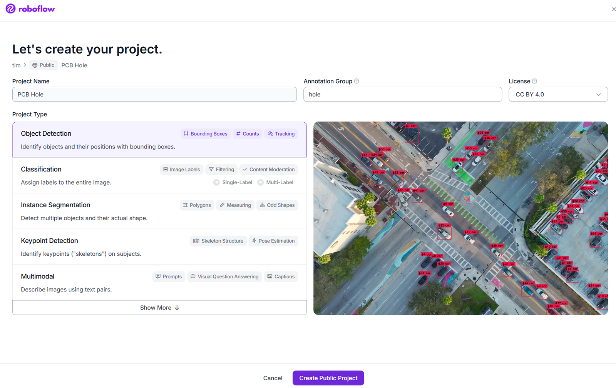
Task: Select the Tracking capability icon
Action: (x=271, y=133)
